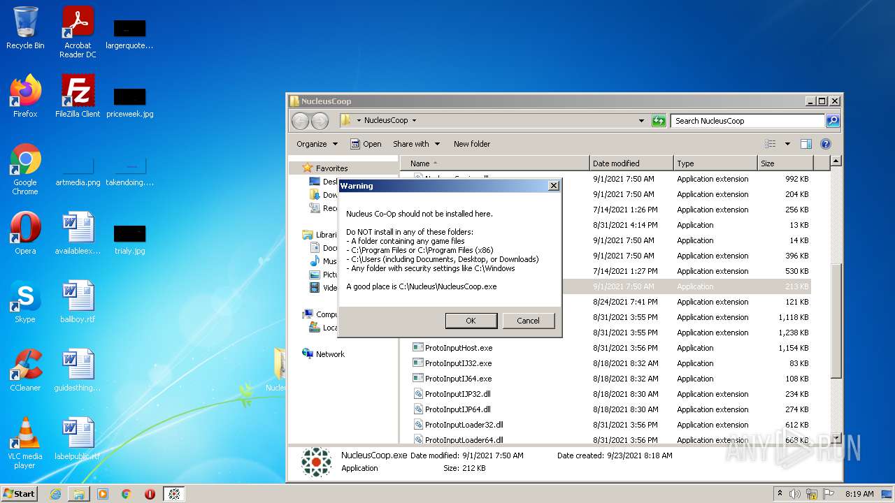Open the Share with dropdown
Screen dimensions: 895x503
click(x=417, y=144)
